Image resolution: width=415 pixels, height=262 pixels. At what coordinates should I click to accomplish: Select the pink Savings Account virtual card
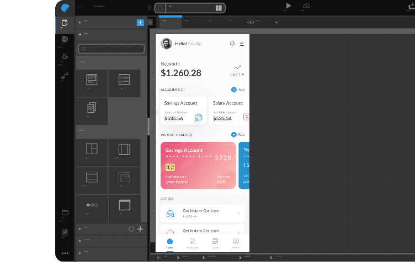coord(198,165)
